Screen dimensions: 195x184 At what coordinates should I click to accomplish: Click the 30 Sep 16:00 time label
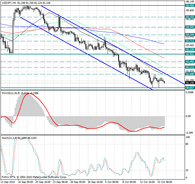95,182
